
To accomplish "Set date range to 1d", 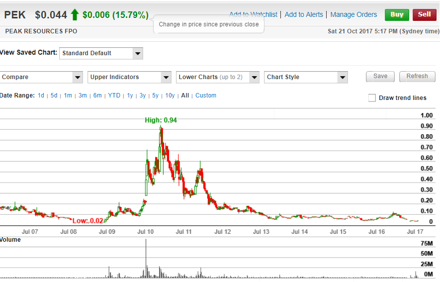I will (41, 95).
